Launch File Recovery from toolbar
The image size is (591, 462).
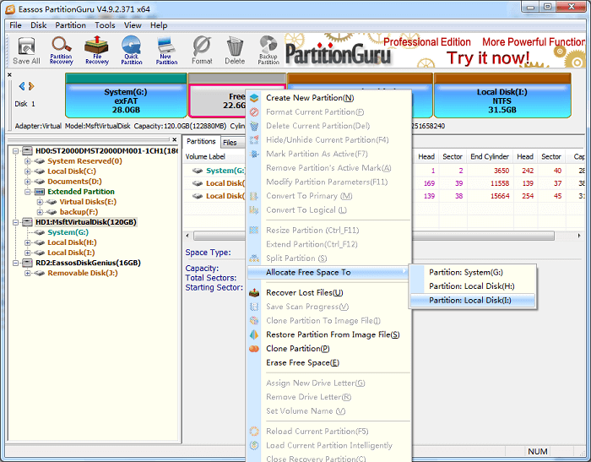click(96, 51)
